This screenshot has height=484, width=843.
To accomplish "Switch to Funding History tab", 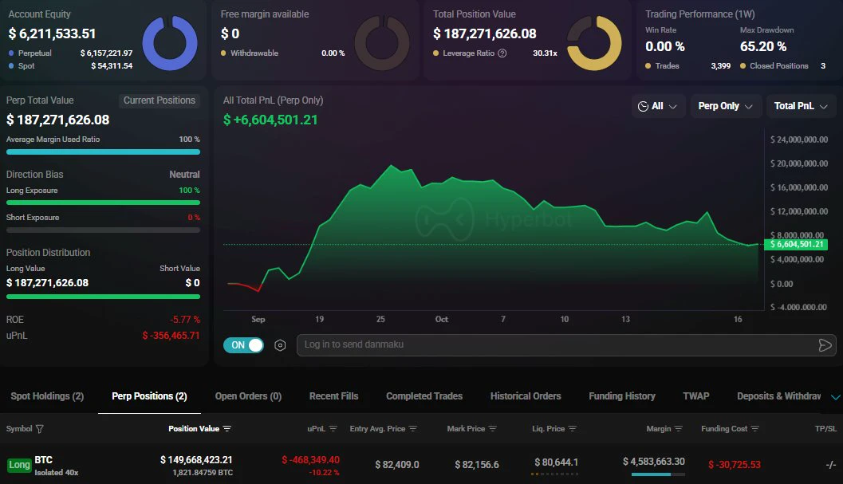I will [622, 396].
